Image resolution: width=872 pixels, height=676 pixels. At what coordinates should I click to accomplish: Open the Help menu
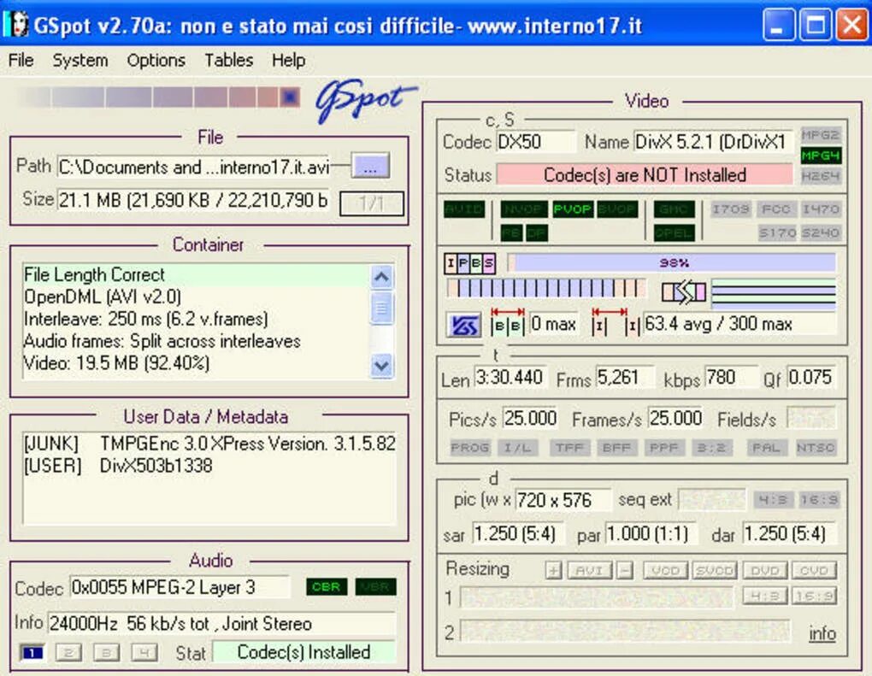click(288, 60)
